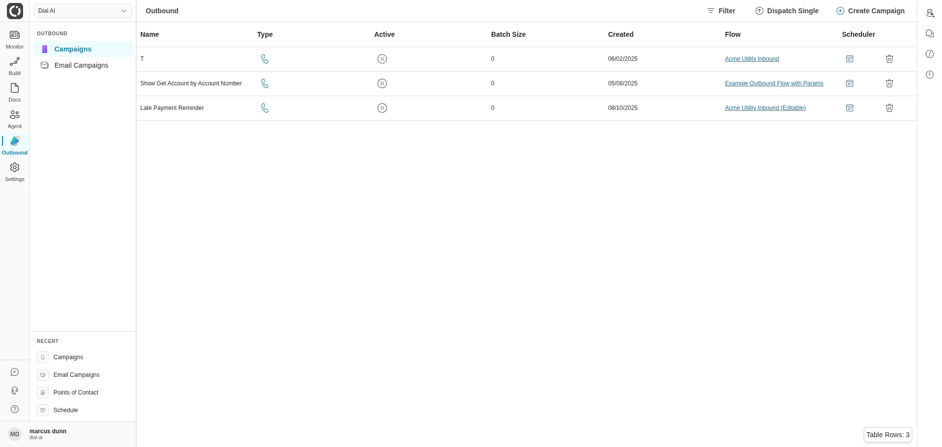Select the campaign name 'T'
This screenshot has width=942, height=447.
pos(142,59)
